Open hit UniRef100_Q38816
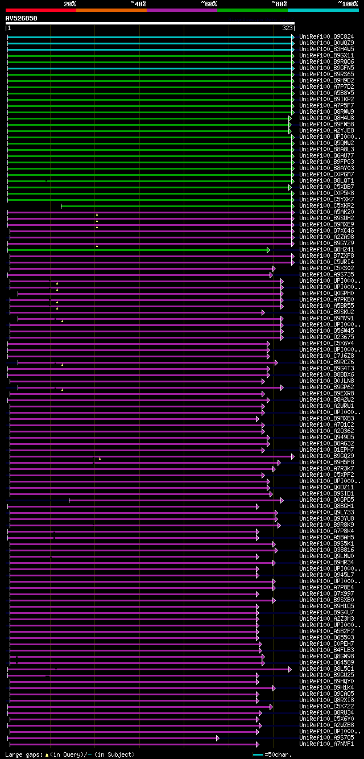Image resolution: width=364 pixels, height=759 pixels. click(x=326, y=550)
